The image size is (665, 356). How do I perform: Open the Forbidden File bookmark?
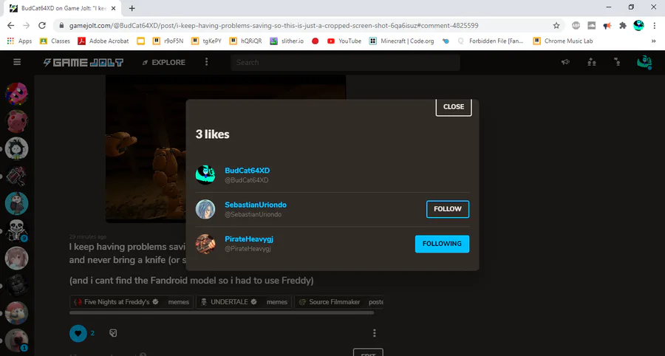coord(491,41)
